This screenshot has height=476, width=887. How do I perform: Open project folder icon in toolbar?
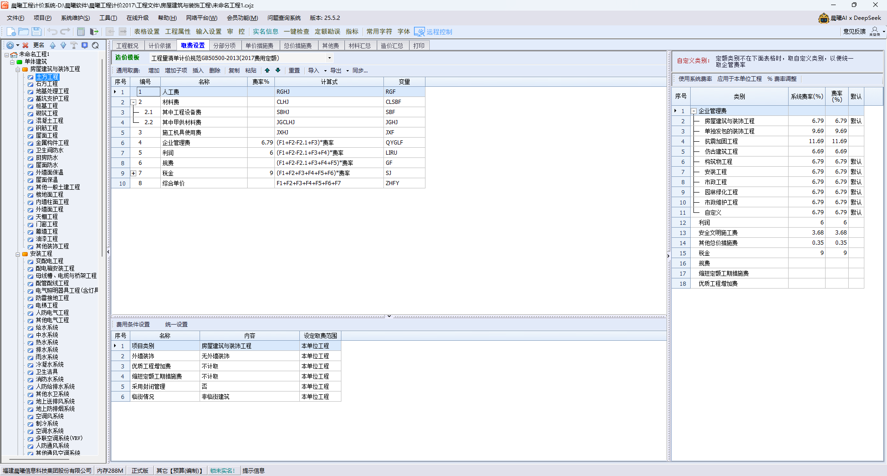(x=24, y=31)
